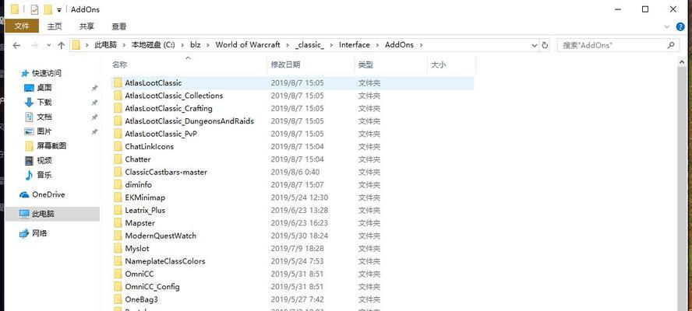Image resolution: width=692 pixels, height=311 pixels.
Task: Select the Myslot folder icon
Action: [118, 249]
